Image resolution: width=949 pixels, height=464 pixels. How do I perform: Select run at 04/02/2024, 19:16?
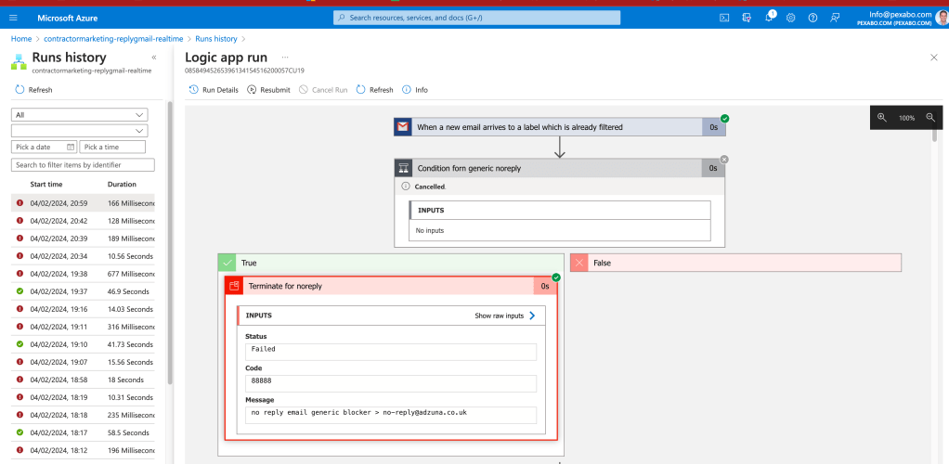click(83, 309)
